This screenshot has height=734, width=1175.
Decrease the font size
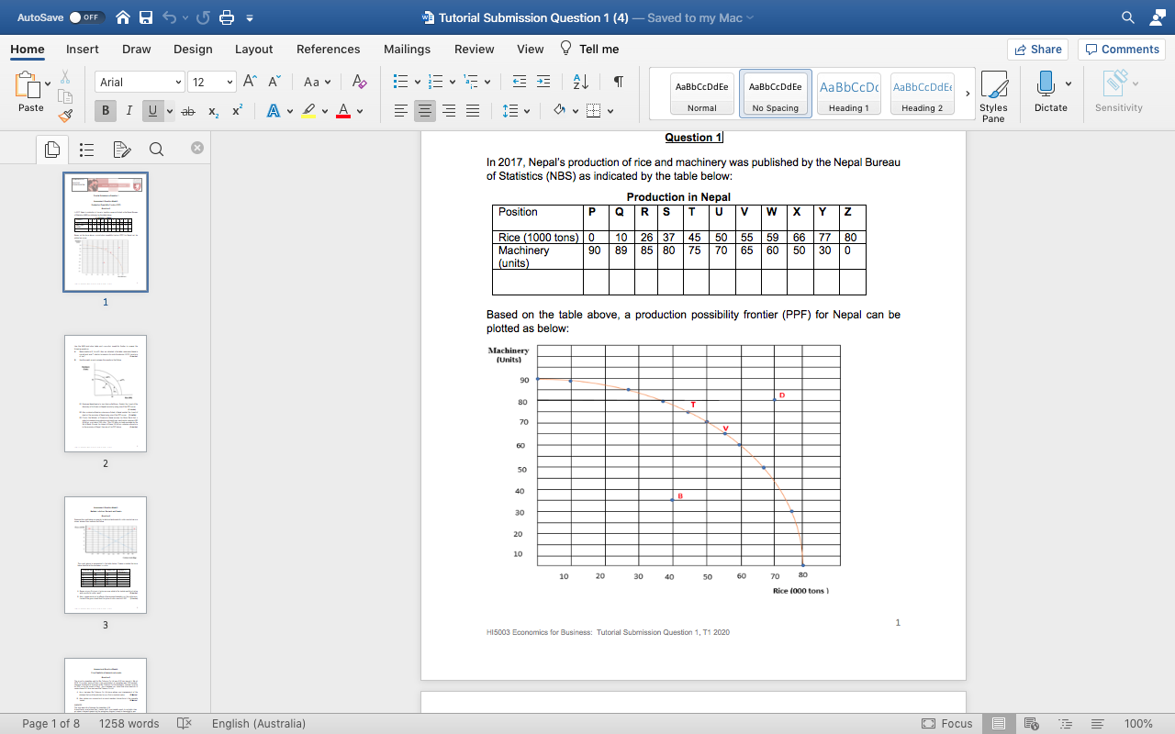[x=274, y=83]
